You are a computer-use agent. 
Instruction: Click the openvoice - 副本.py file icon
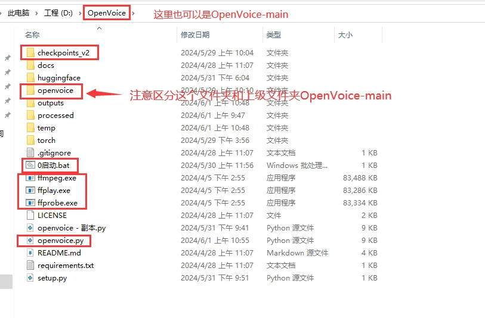(30, 228)
